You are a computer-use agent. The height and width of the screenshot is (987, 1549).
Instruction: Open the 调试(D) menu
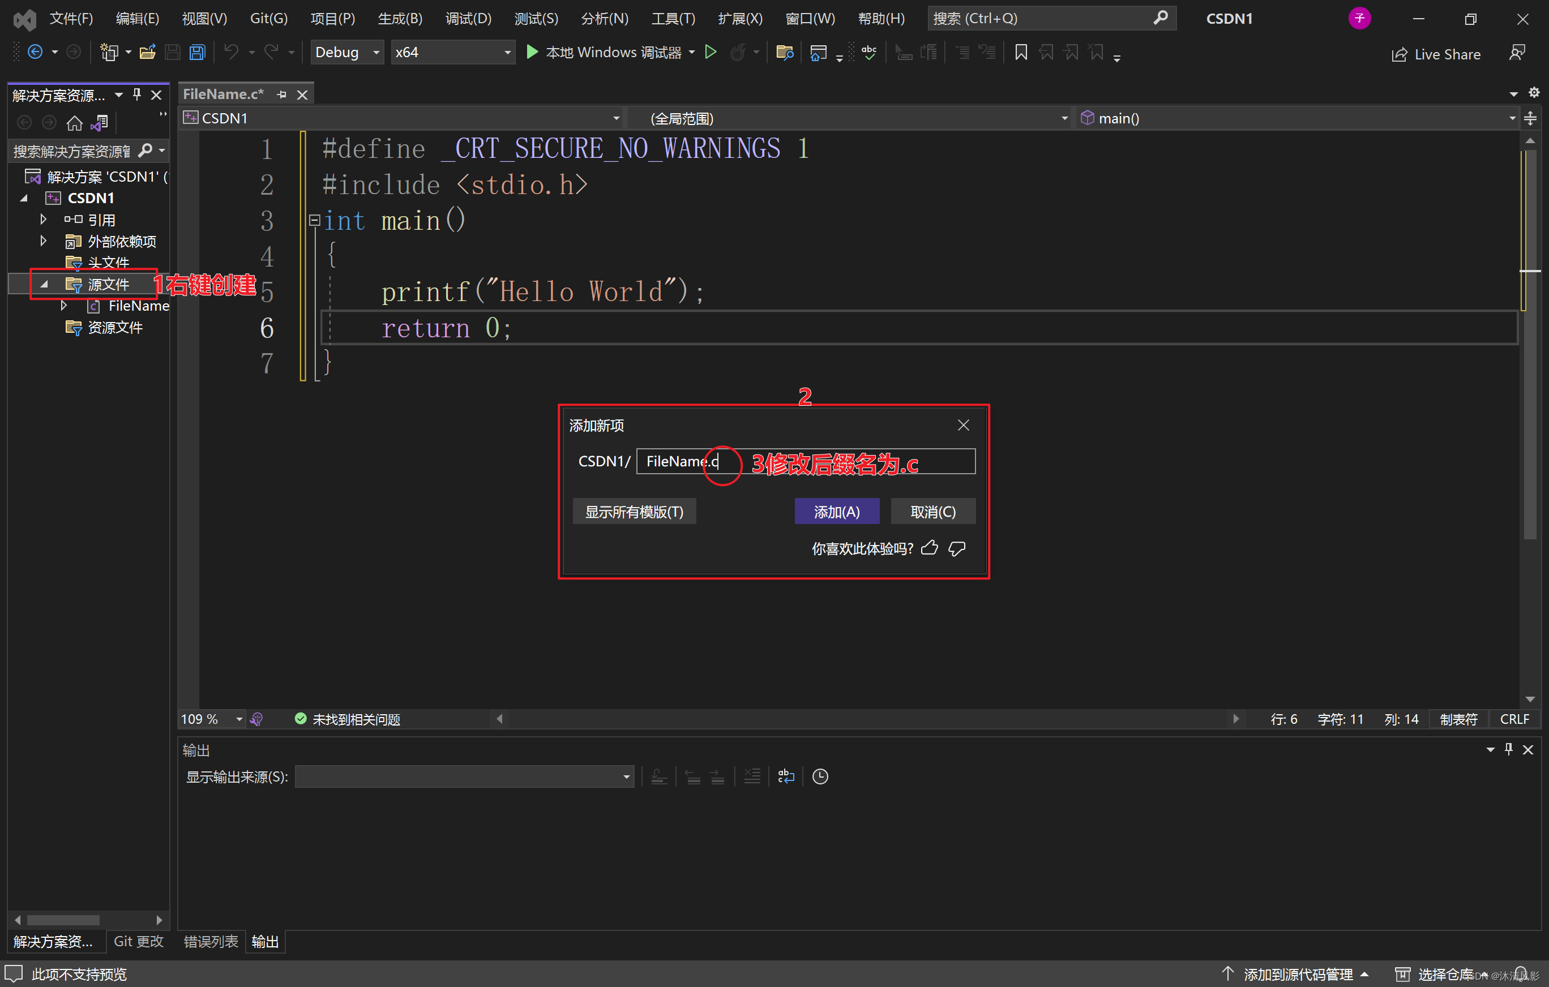(x=468, y=18)
